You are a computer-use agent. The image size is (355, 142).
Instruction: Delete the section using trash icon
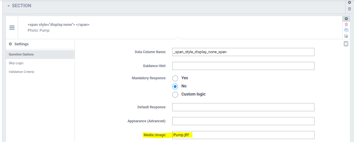(x=349, y=9)
